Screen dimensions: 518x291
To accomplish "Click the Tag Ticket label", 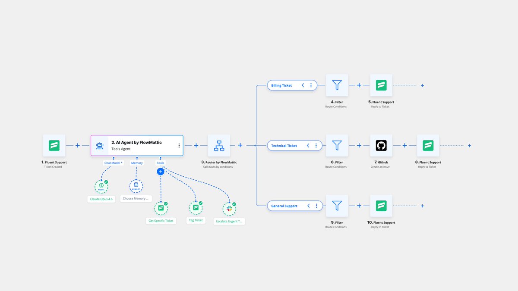I will 196,220.
